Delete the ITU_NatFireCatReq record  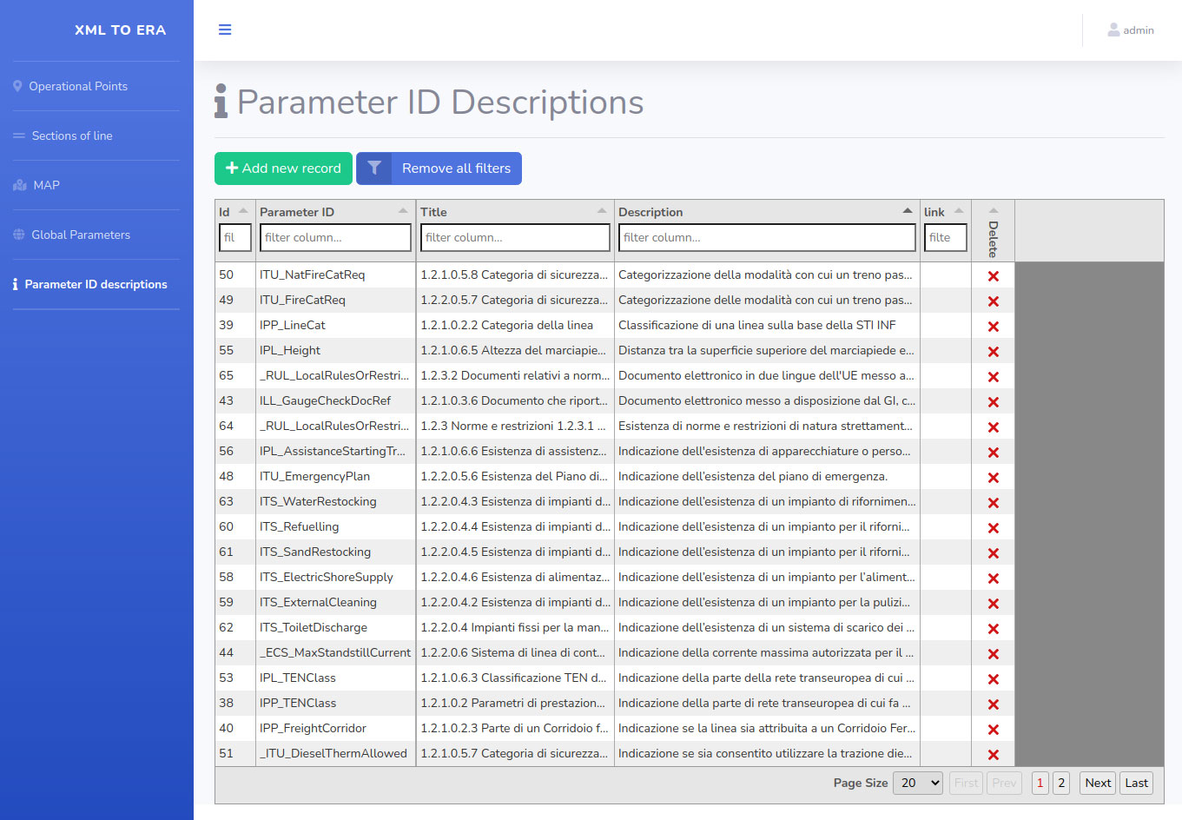point(993,276)
